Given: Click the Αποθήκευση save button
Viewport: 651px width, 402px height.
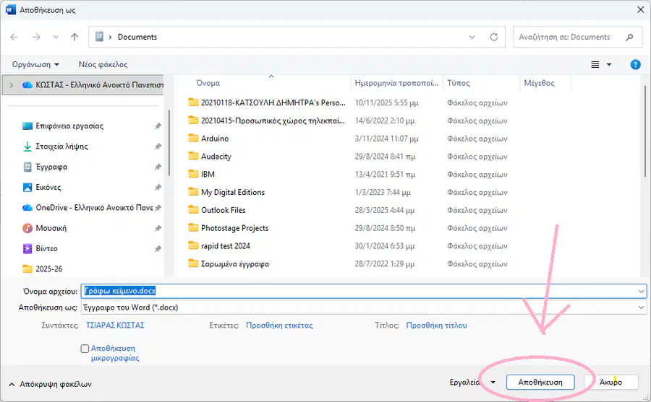Looking at the screenshot, I should (540, 382).
